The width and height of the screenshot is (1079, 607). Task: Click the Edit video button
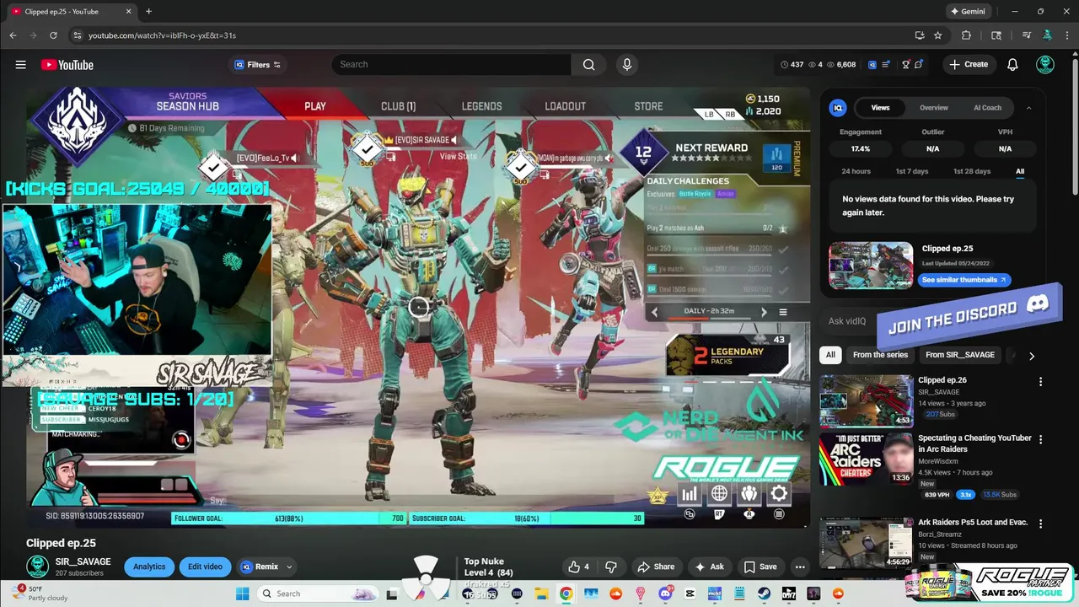tap(205, 567)
